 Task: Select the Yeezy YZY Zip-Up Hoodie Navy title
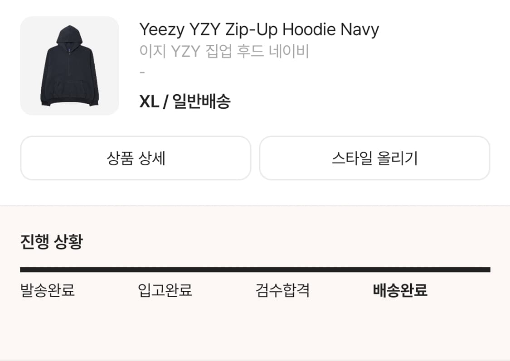click(x=259, y=29)
